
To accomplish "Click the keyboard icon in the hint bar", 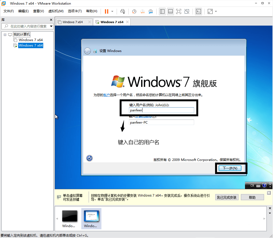I will click(59, 197).
